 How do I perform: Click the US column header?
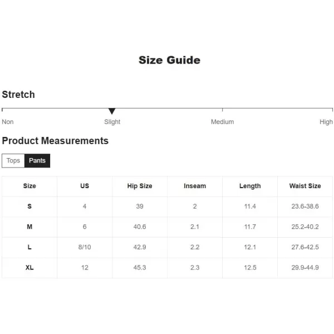[x=85, y=186]
